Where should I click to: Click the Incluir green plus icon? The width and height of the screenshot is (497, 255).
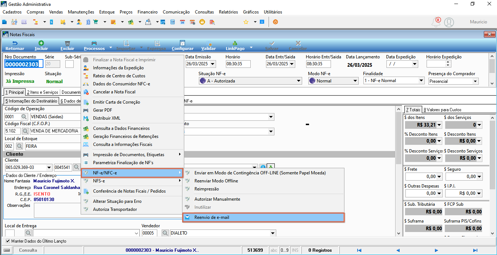(41, 43)
